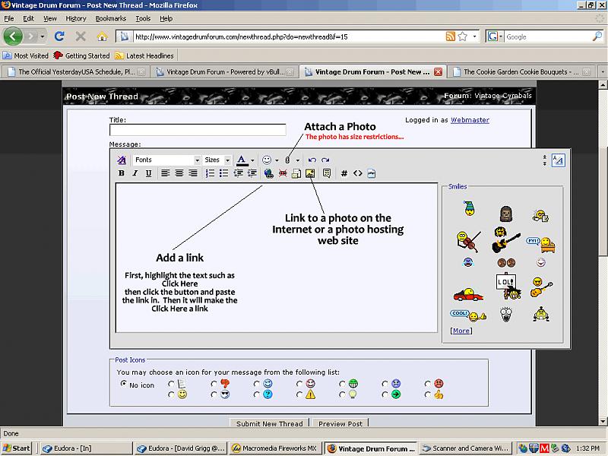Viewport: 608px width, 456px height.
Task: Click the Submit New Thread button
Action: point(269,423)
